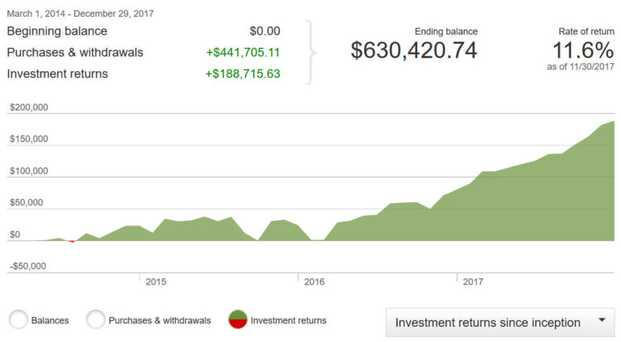621x342 pixels.
Task: Click the "as of 11/30/2017" note
Action: [581, 67]
